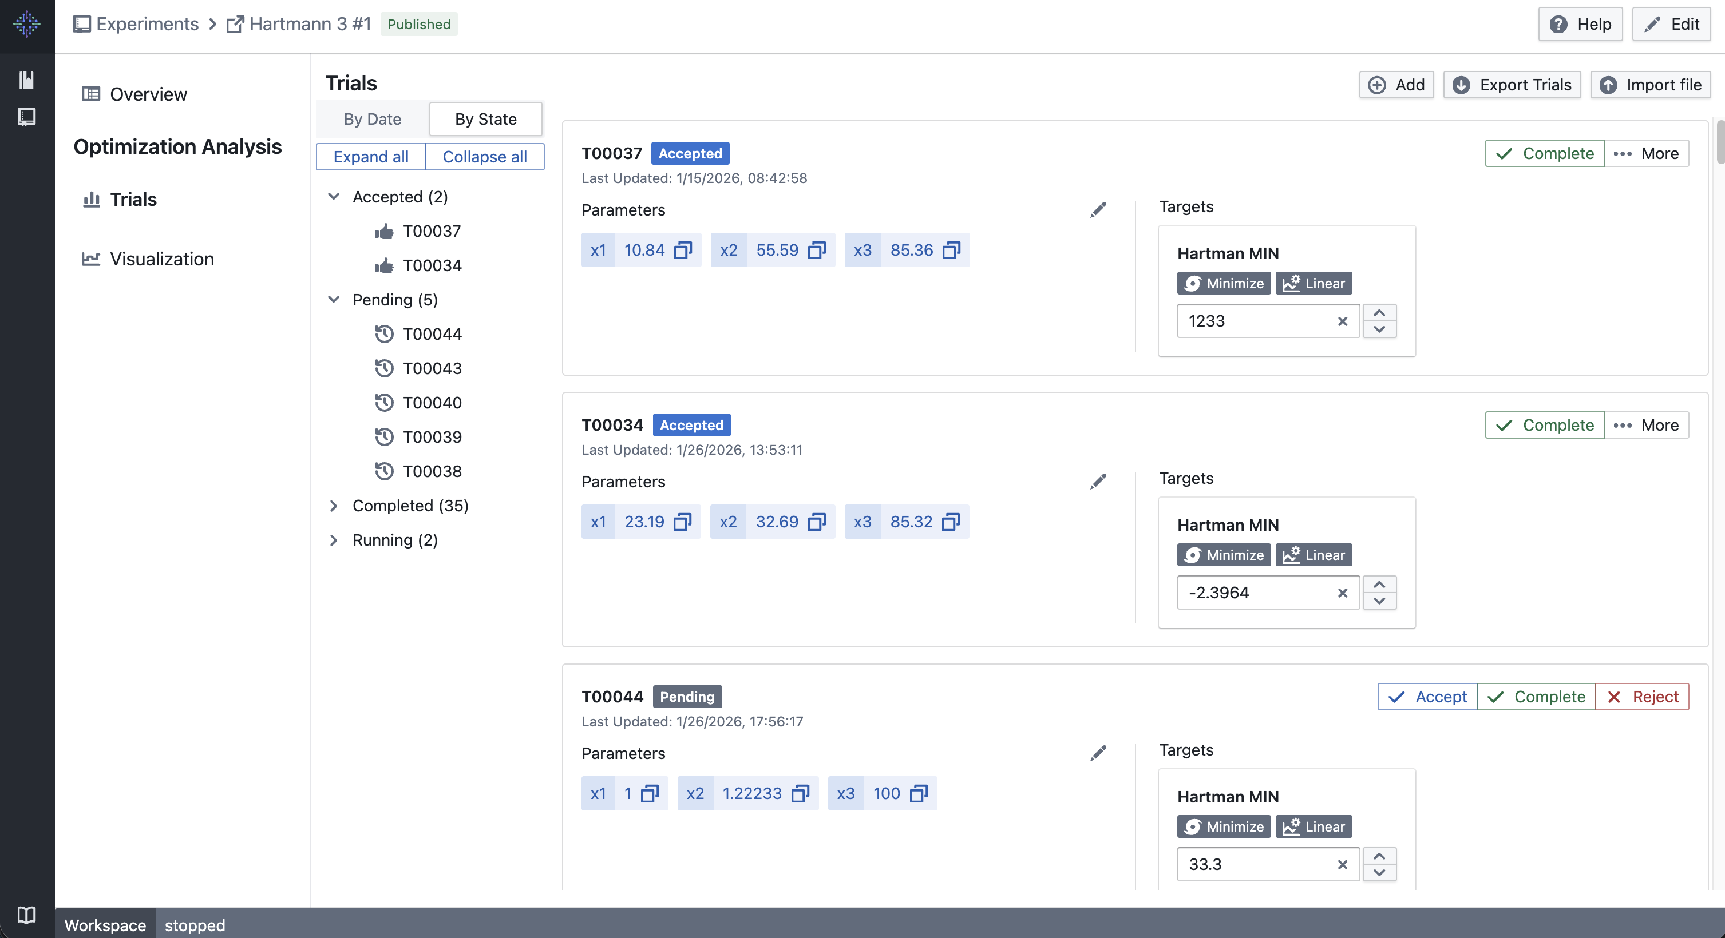
Task: Clear the 1233 target value with the X icon
Action: coord(1342,321)
